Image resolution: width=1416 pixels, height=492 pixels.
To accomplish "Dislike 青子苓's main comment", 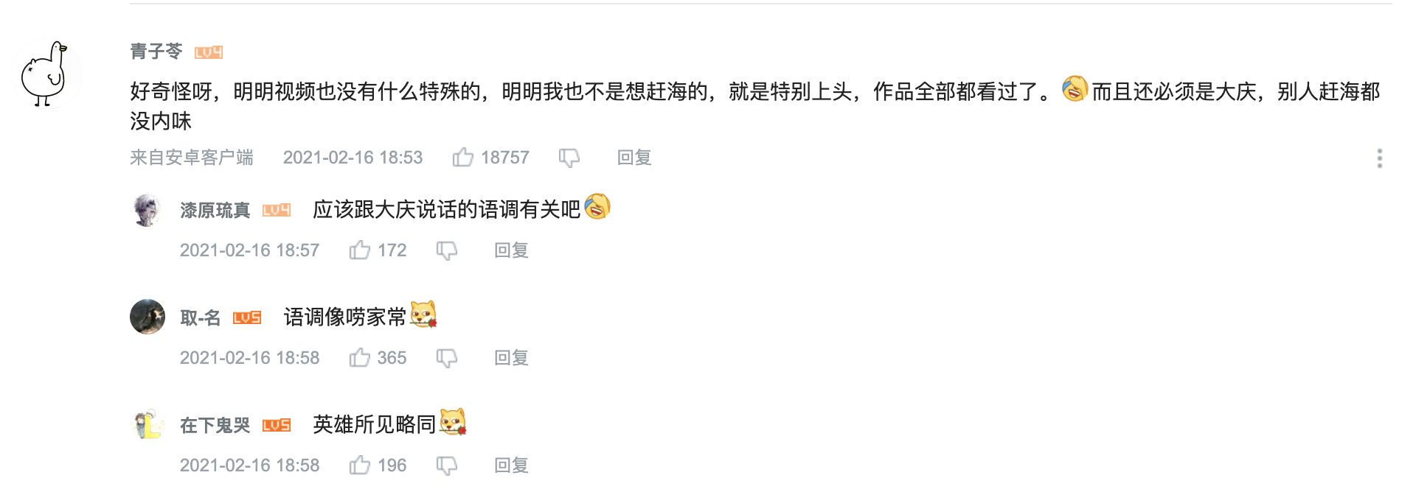I will (x=569, y=157).
